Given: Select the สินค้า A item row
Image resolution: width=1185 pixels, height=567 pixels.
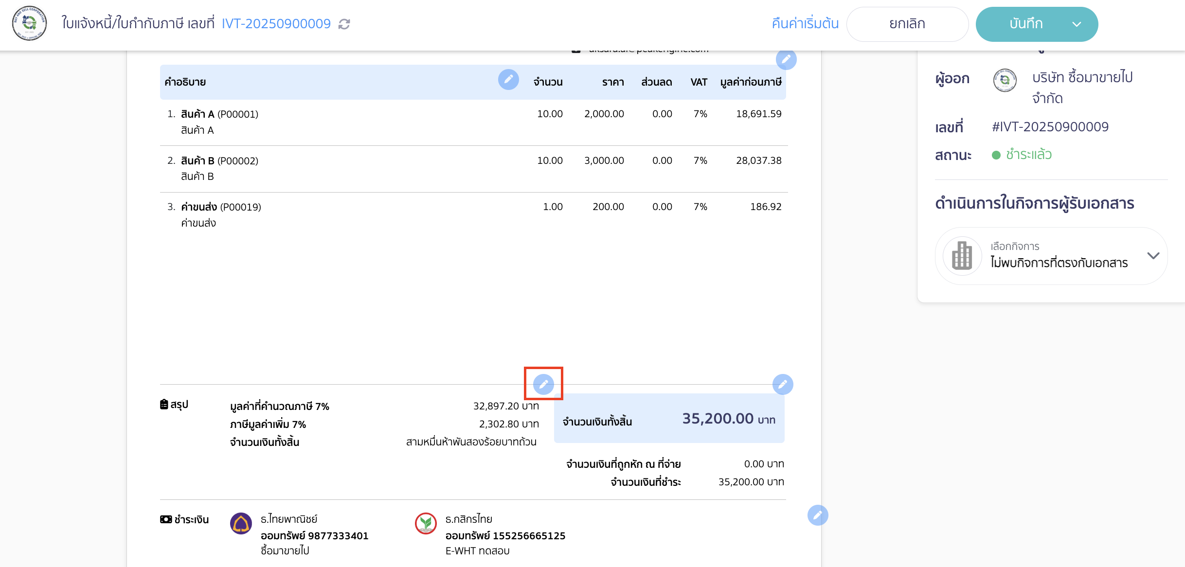Looking at the screenshot, I should tap(473, 122).
